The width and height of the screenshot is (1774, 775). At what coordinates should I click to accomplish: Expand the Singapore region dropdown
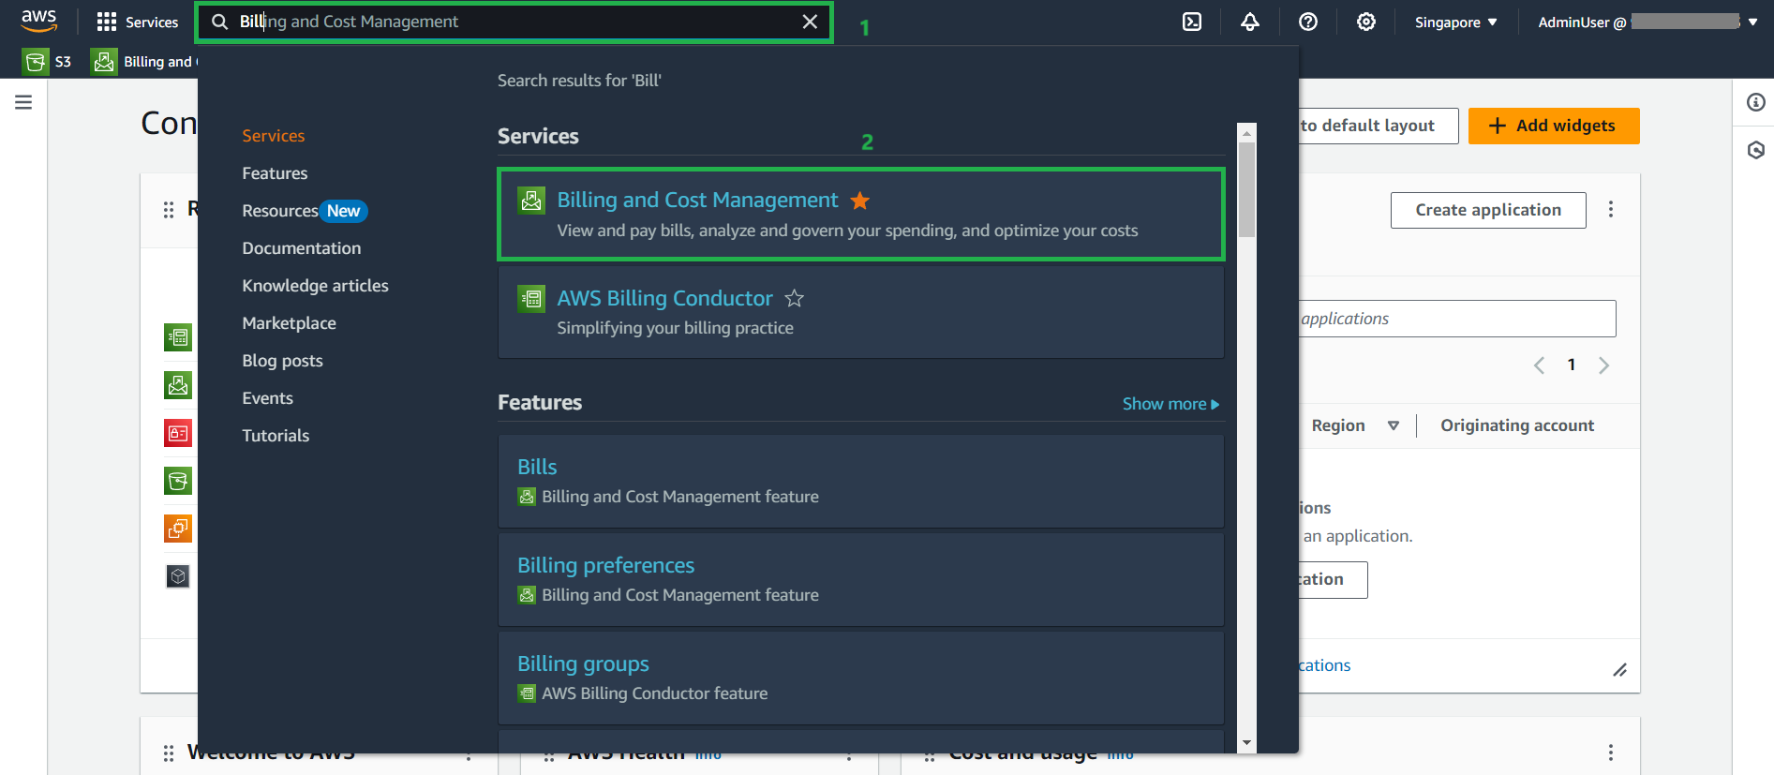(1456, 22)
